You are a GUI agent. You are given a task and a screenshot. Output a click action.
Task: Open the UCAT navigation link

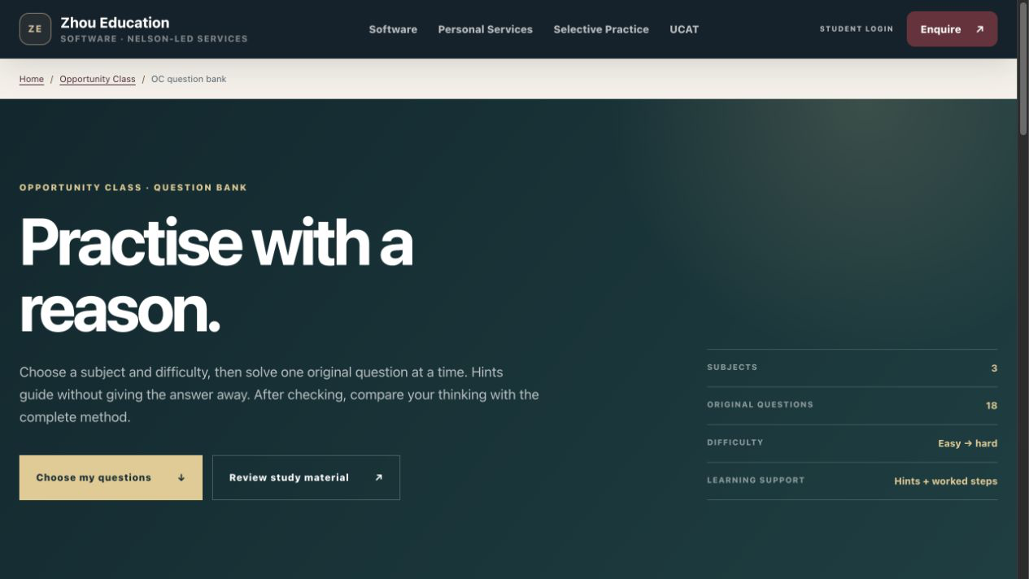(x=684, y=29)
